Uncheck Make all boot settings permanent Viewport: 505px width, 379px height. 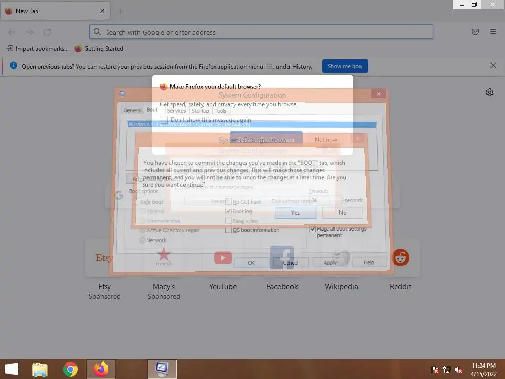[312, 229]
